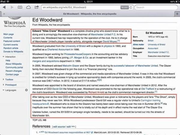Open the Main page sidebar link

(x=8, y=34)
